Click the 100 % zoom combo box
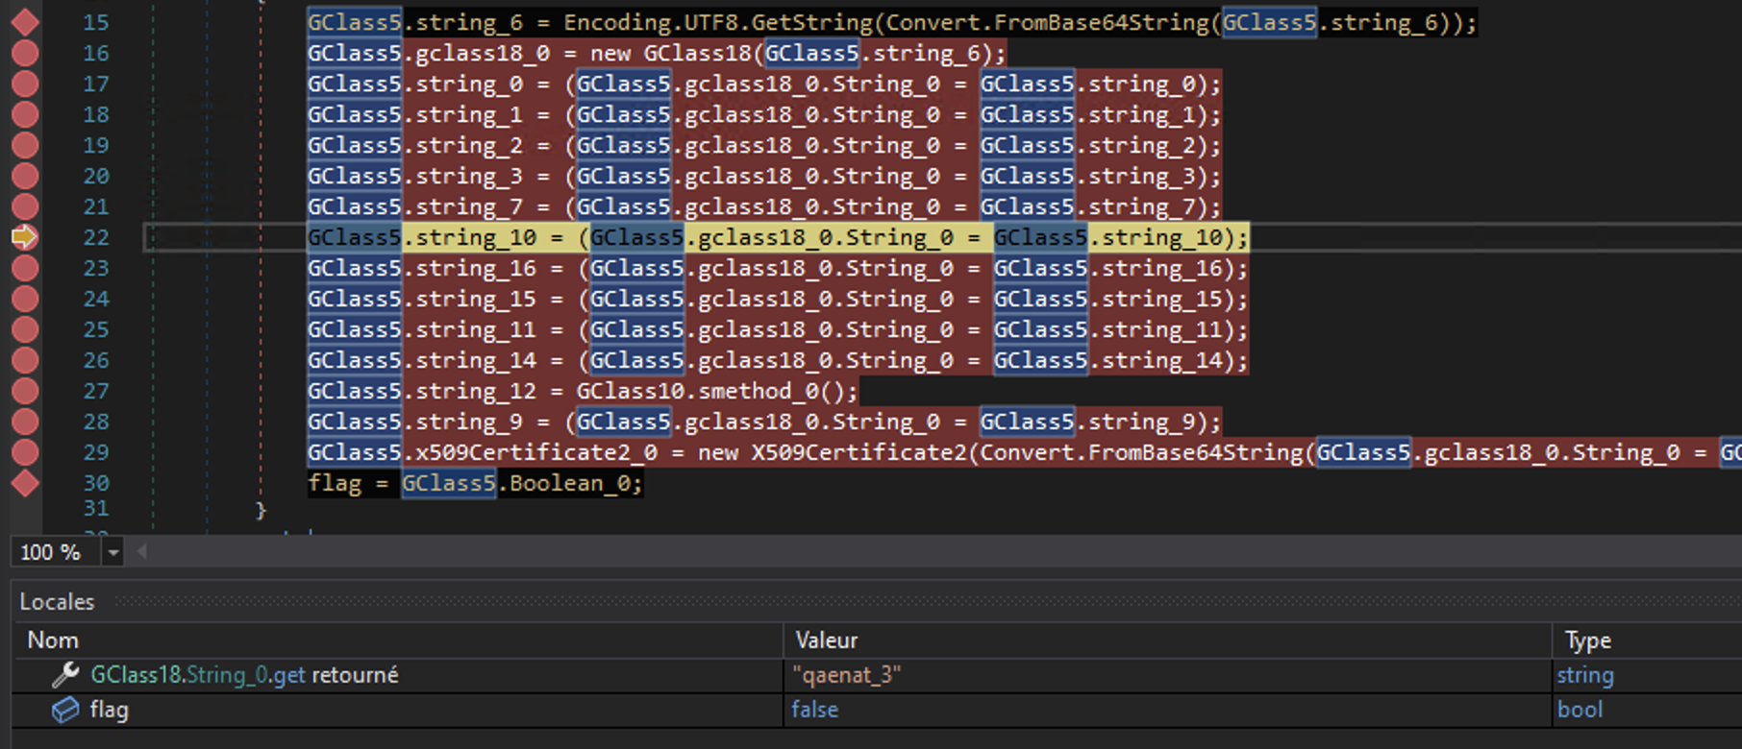The image size is (1742, 749). click(x=52, y=552)
